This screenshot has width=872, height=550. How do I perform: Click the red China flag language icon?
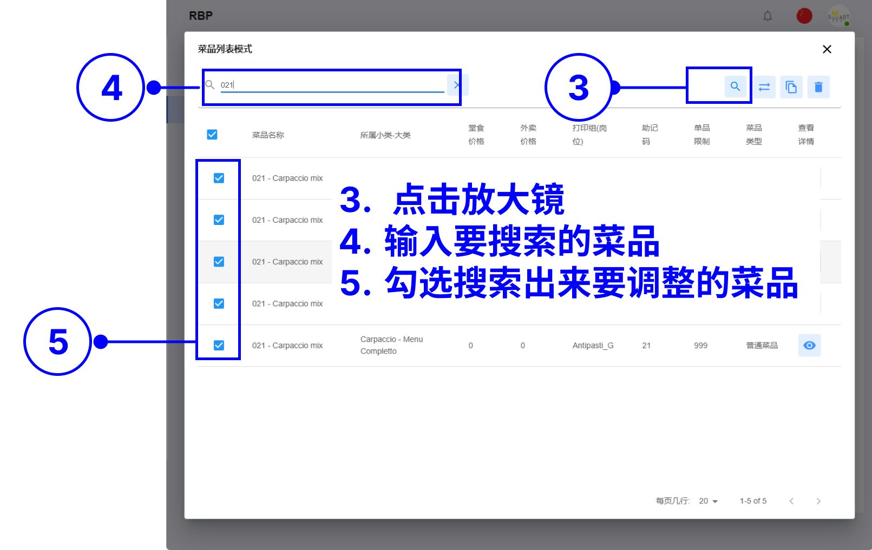click(804, 16)
